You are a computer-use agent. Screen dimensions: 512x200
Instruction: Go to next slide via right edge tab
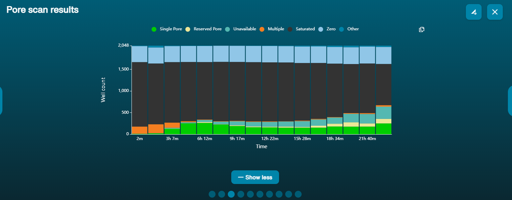click(x=510, y=101)
